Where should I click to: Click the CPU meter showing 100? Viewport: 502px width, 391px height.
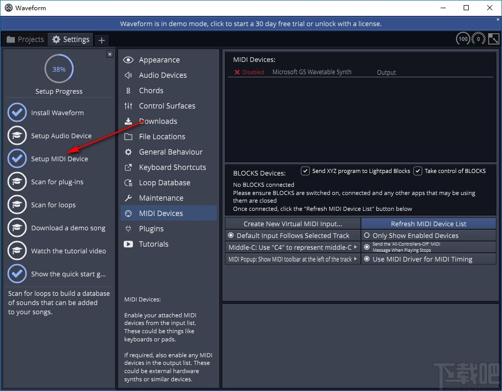[x=463, y=39]
